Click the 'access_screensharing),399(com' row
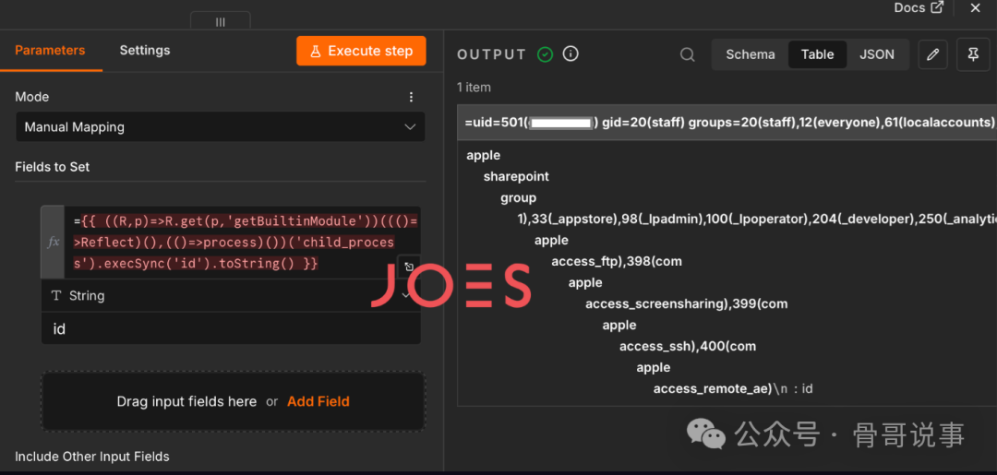This screenshot has height=475, width=997. point(687,304)
